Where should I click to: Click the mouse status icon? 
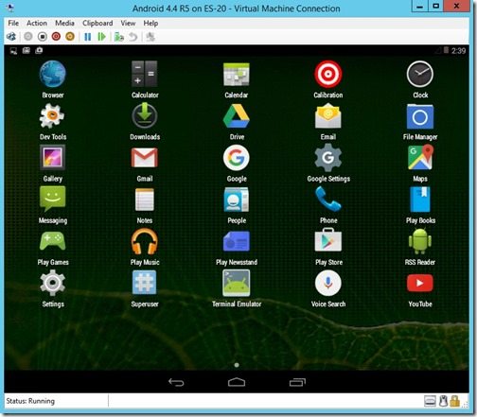[x=443, y=401]
